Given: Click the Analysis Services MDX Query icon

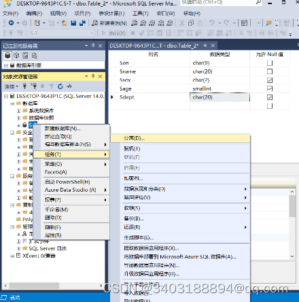Looking at the screenshot, I should pyautogui.click(x=143, y=23).
